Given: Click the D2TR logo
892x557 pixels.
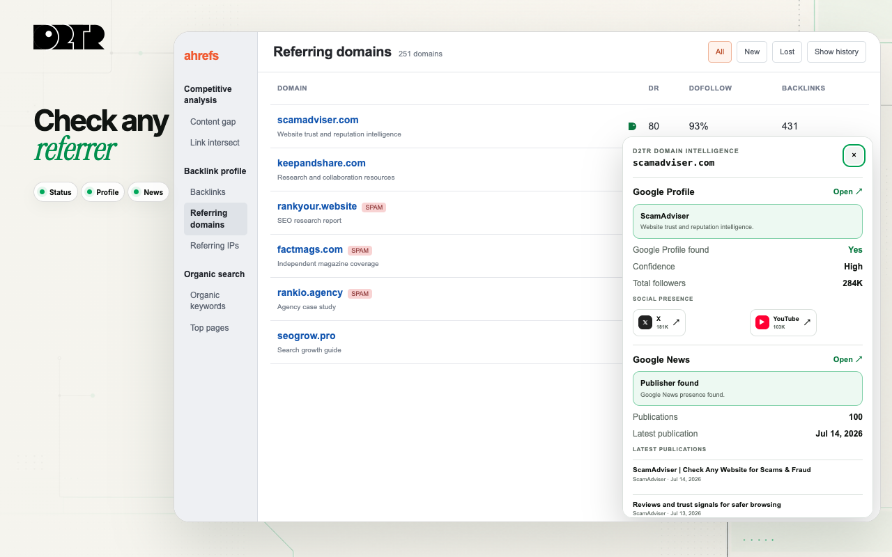Looking at the screenshot, I should pyautogui.click(x=69, y=37).
